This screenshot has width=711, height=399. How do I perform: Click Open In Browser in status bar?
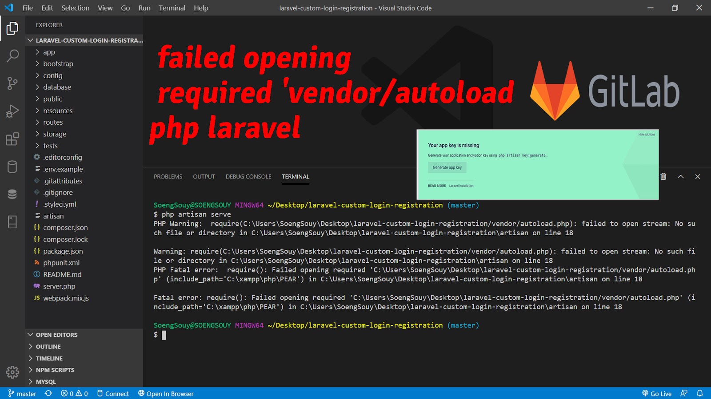[166, 394]
